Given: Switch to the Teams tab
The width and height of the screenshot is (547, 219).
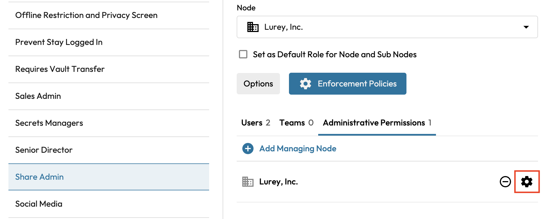Looking at the screenshot, I should click(296, 123).
